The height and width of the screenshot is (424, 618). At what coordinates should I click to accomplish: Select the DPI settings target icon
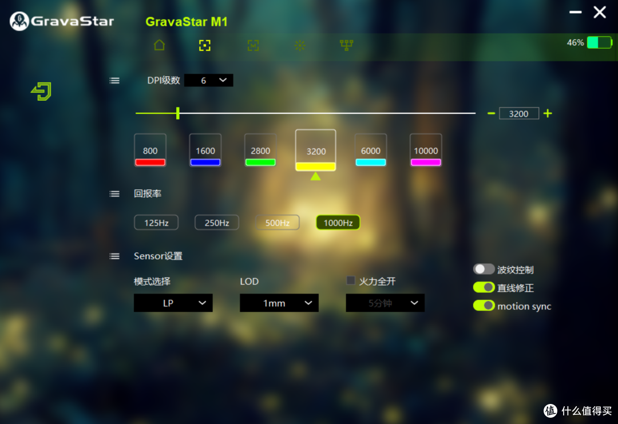click(204, 45)
